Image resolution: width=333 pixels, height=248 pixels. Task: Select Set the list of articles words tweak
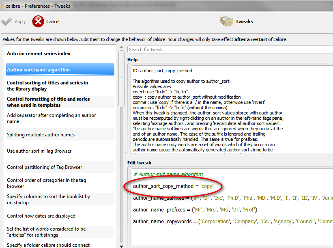click(60, 232)
